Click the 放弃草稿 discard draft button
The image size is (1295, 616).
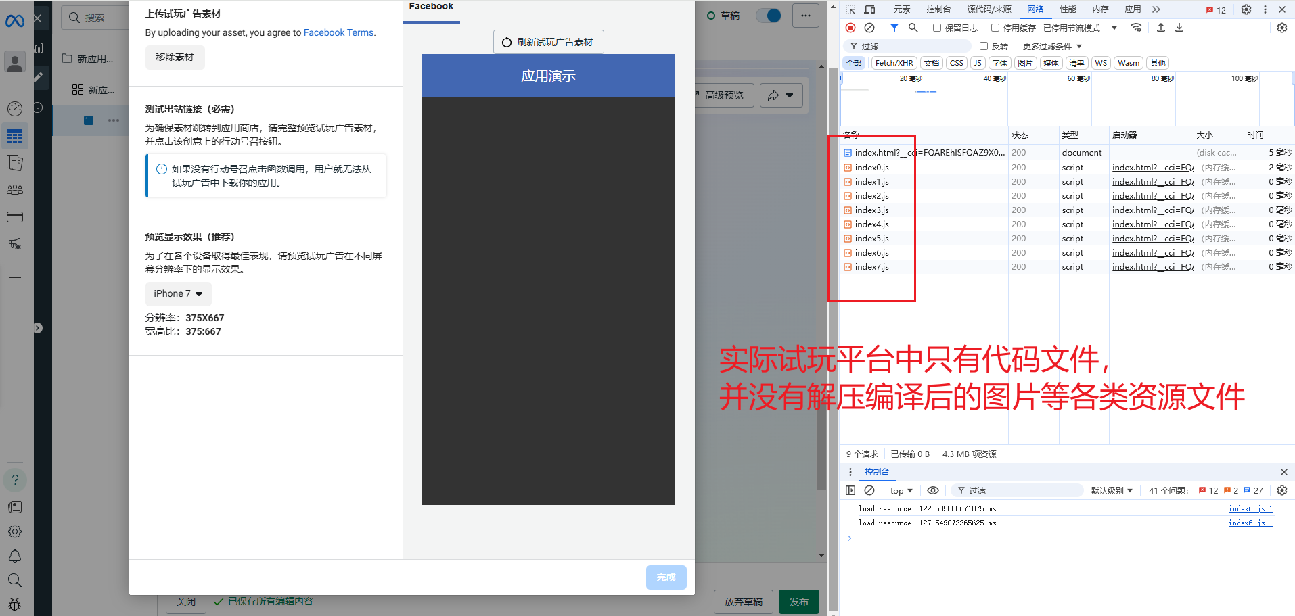(x=743, y=602)
